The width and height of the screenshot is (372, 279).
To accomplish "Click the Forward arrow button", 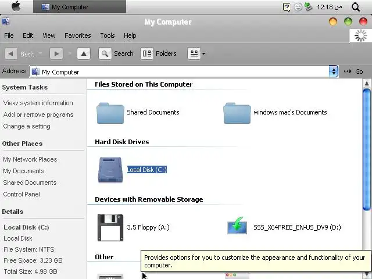I will [56, 53].
